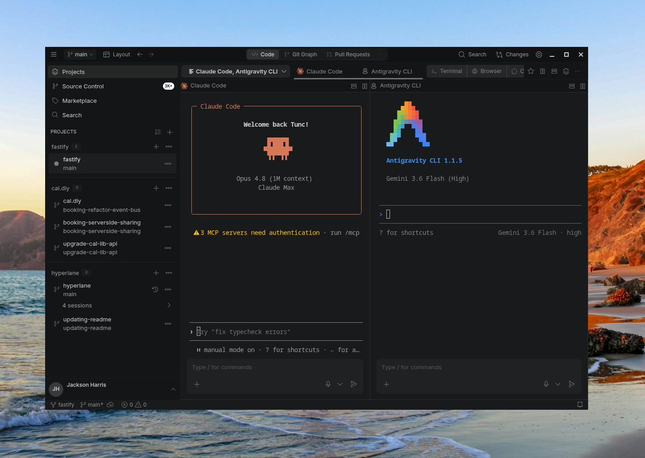Click the Claude Code terminal prompt input

coord(276,332)
